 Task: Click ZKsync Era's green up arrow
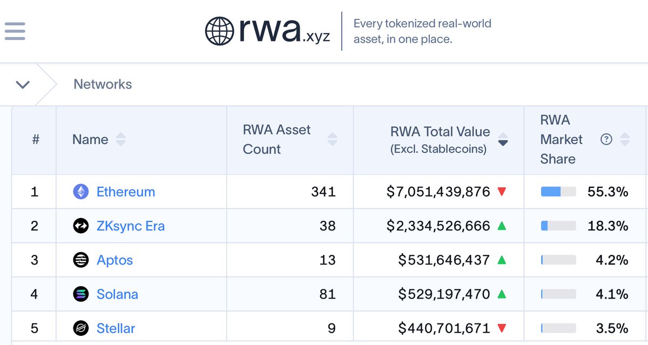[x=502, y=226]
